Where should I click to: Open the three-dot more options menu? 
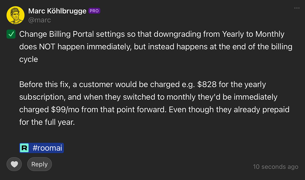coord(297,8)
